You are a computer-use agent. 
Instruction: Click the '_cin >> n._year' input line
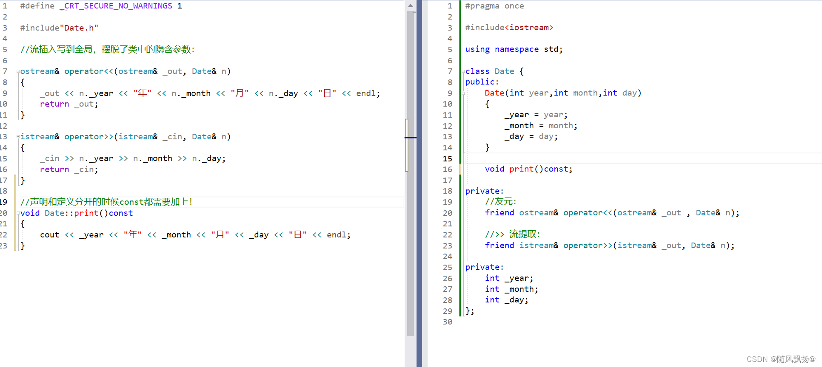[x=133, y=158]
